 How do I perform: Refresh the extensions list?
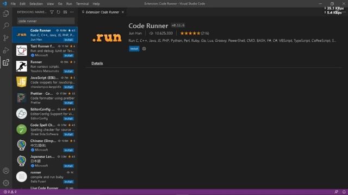click(x=58, y=12)
